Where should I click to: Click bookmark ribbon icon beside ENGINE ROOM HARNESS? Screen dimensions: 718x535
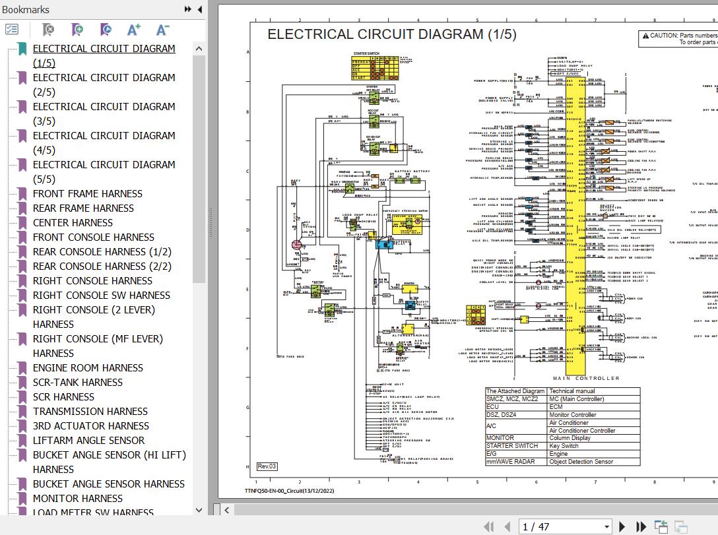tap(22, 368)
